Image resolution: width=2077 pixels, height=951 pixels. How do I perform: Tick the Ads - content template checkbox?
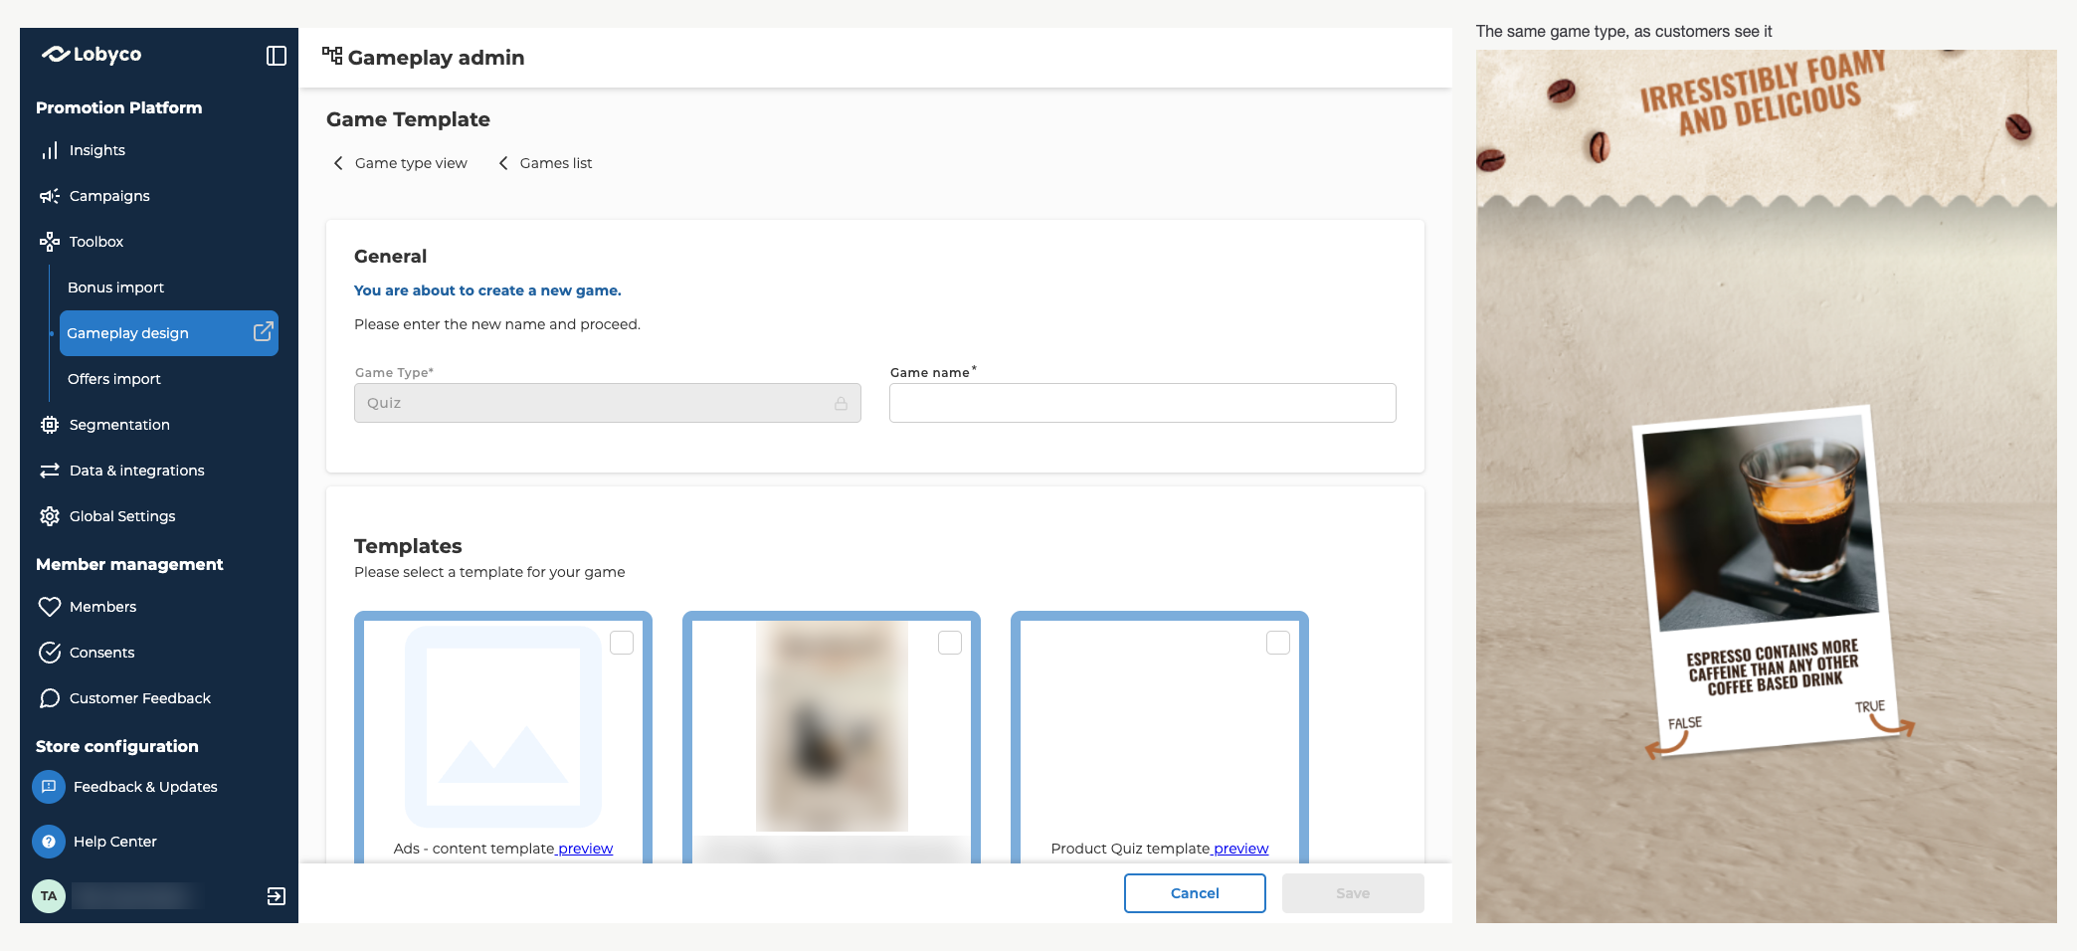(x=622, y=643)
